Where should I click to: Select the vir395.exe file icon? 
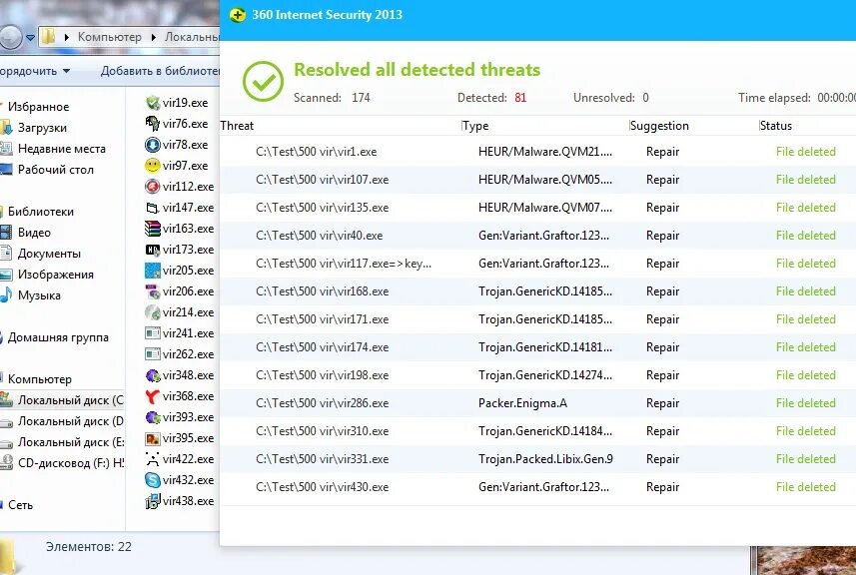(153, 438)
